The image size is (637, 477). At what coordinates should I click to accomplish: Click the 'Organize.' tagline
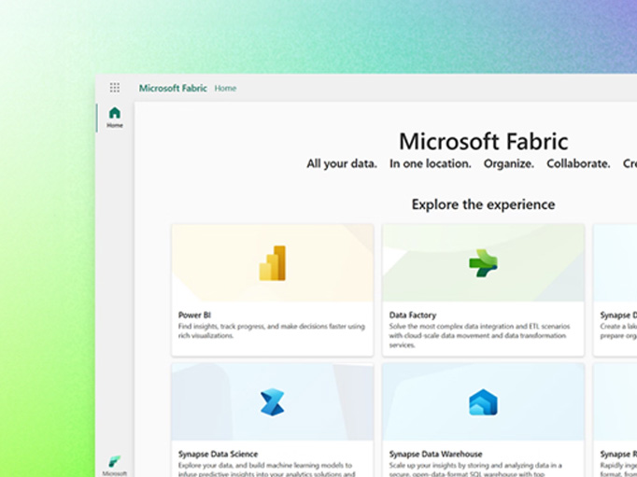[509, 163]
